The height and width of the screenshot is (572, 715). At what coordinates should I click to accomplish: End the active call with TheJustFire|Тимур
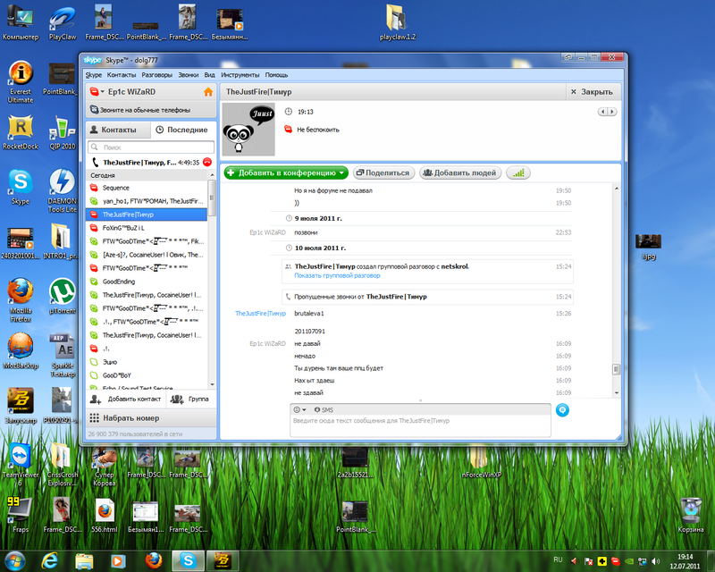[x=207, y=162]
